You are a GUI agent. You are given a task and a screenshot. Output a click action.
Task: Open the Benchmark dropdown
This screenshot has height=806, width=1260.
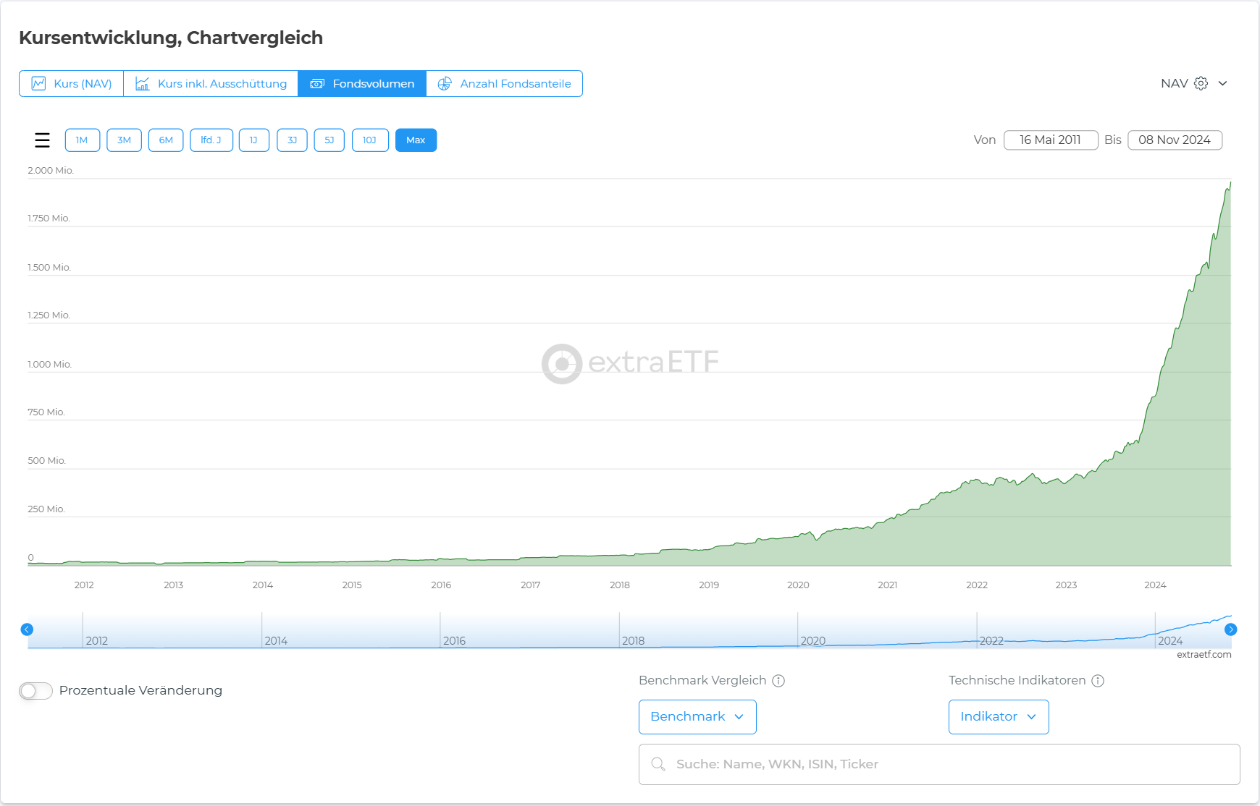click(x=697, y=717)
